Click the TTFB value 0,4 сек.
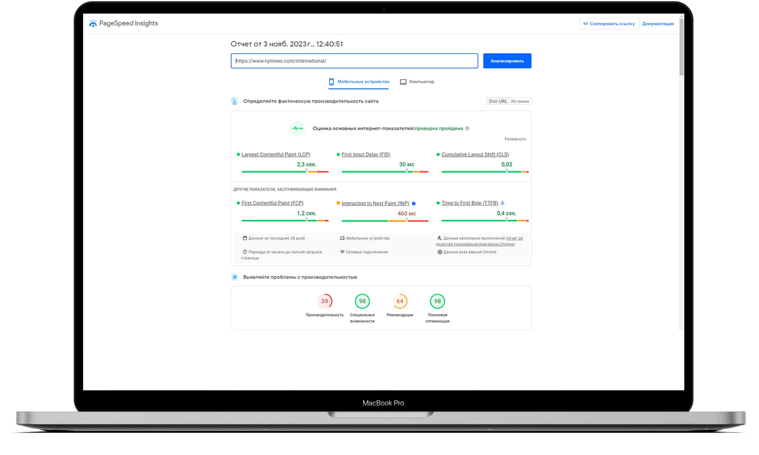Screen dimensions: 759x455 (507, 214)
